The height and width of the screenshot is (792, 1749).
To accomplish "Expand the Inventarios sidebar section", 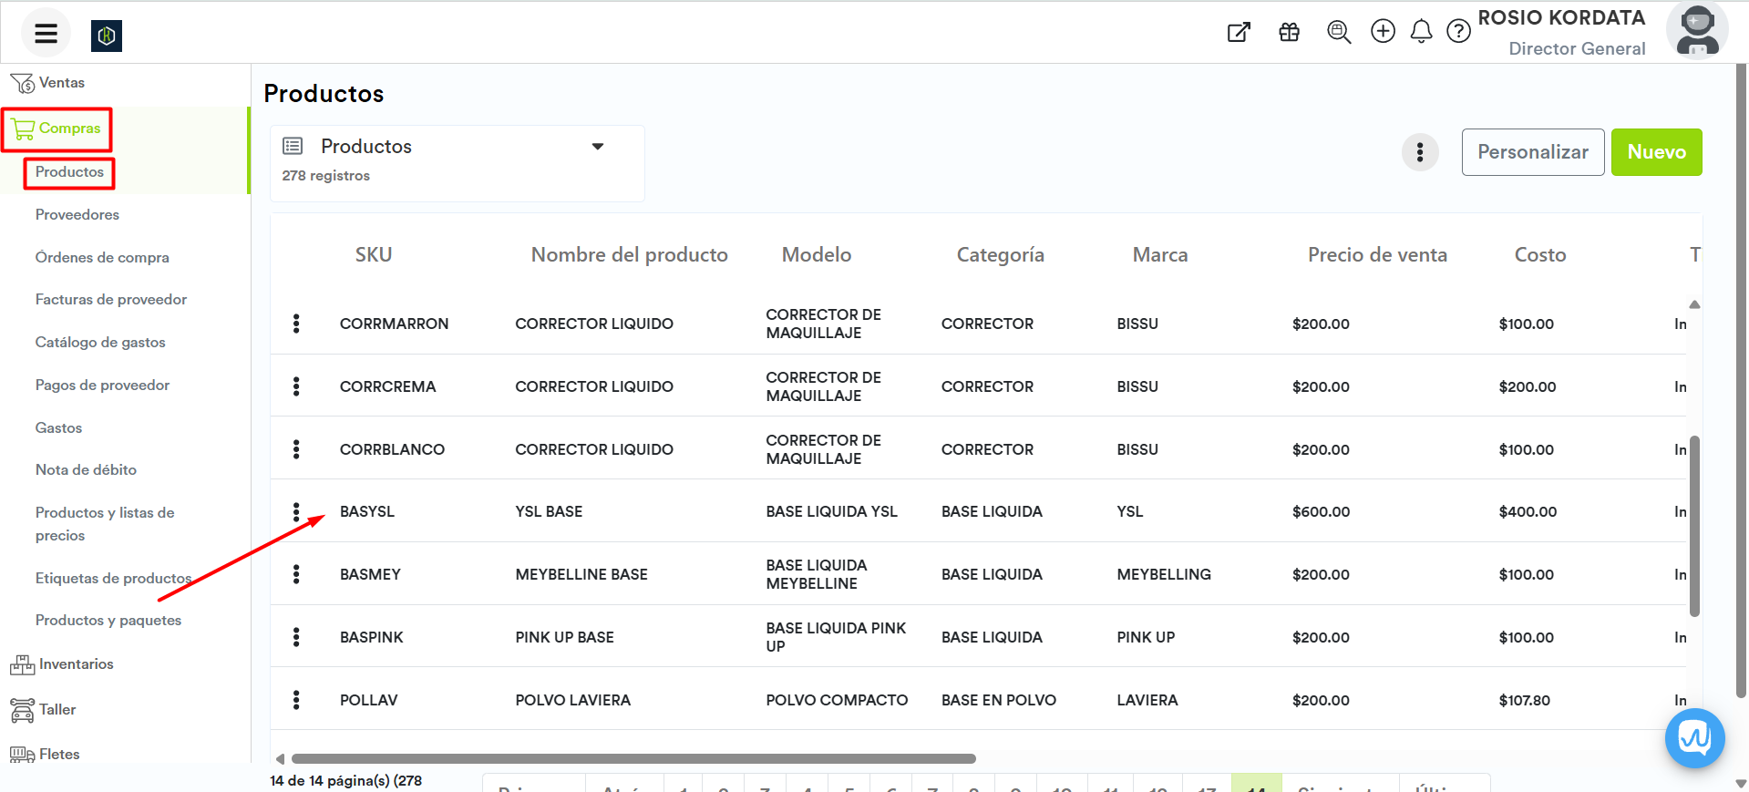I will pyautogui.click(x=76, y=664).
